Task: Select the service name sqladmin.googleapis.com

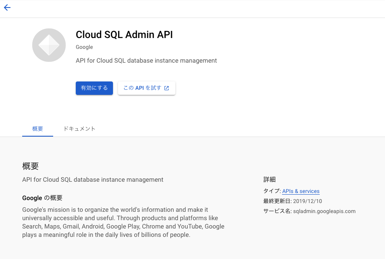Action: (325, 211)
